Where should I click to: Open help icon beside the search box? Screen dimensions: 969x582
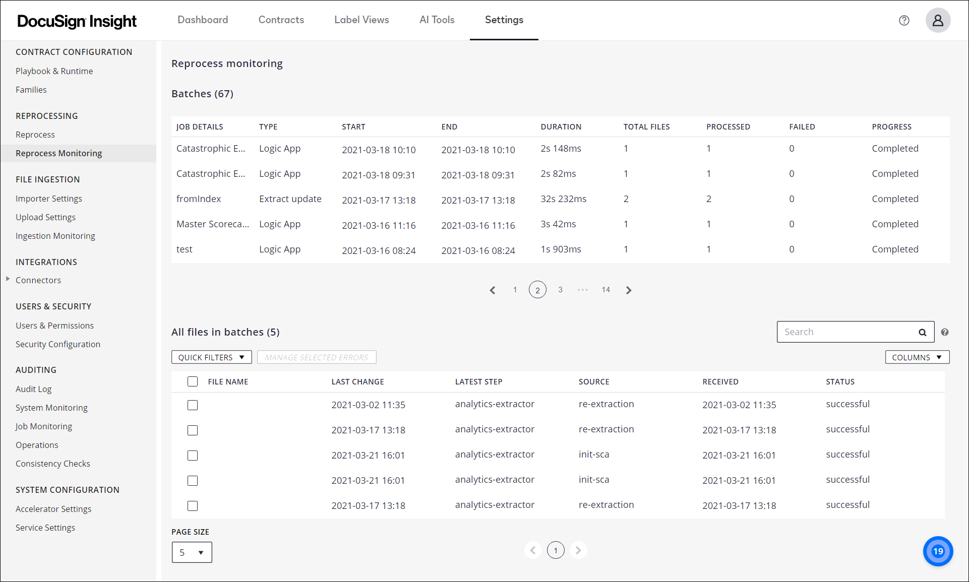click(x=945, y=332)
